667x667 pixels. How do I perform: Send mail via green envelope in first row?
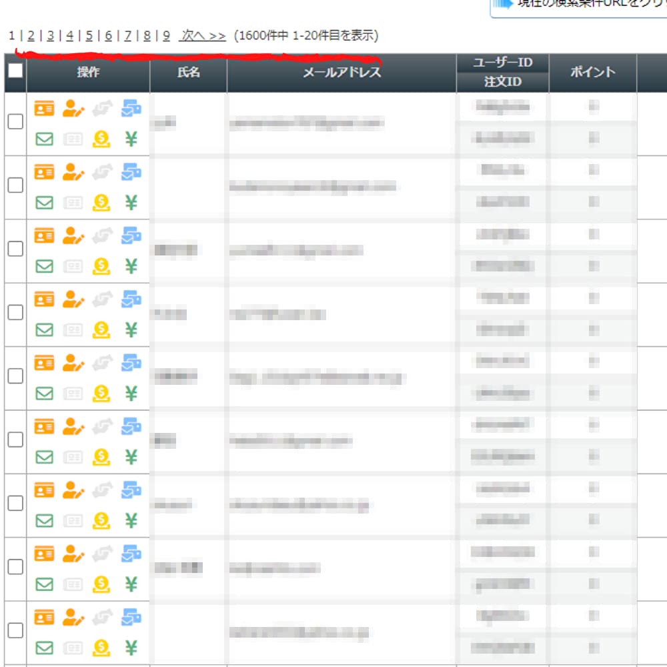44,139
